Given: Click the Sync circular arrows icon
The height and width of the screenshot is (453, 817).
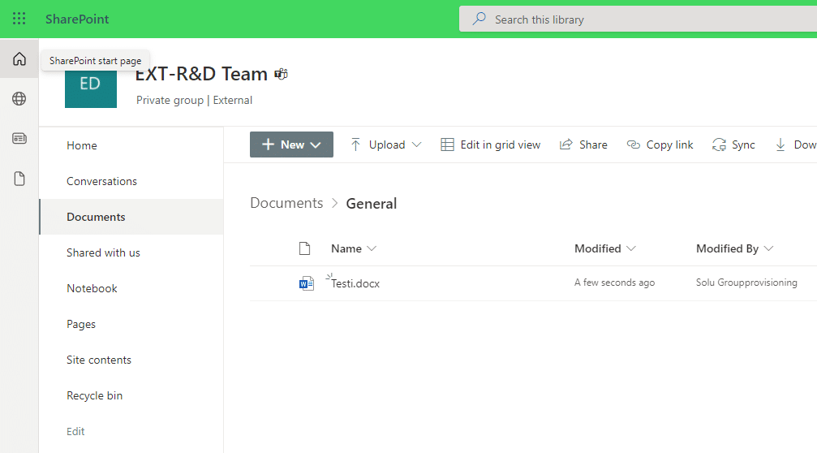Looking at the screenshot, I should [719, 145].
